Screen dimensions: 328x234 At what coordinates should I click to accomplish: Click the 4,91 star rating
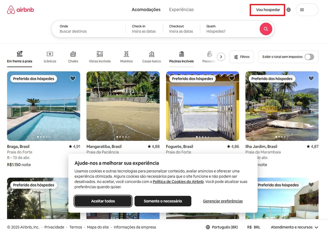tap(74, 147)
